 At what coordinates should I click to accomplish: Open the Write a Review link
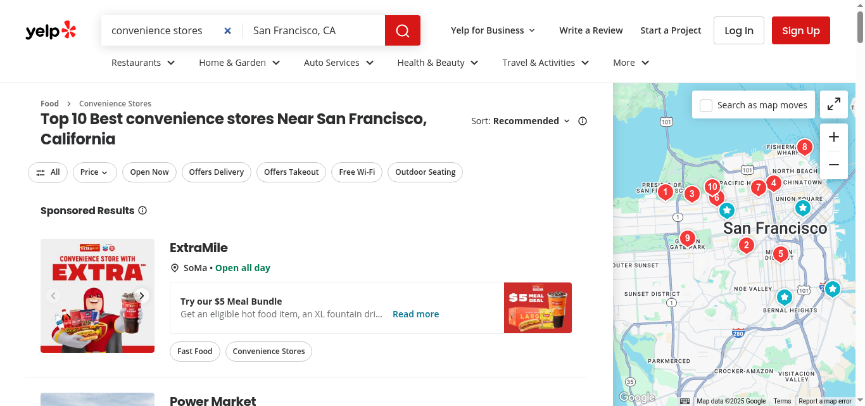[591, 30]
